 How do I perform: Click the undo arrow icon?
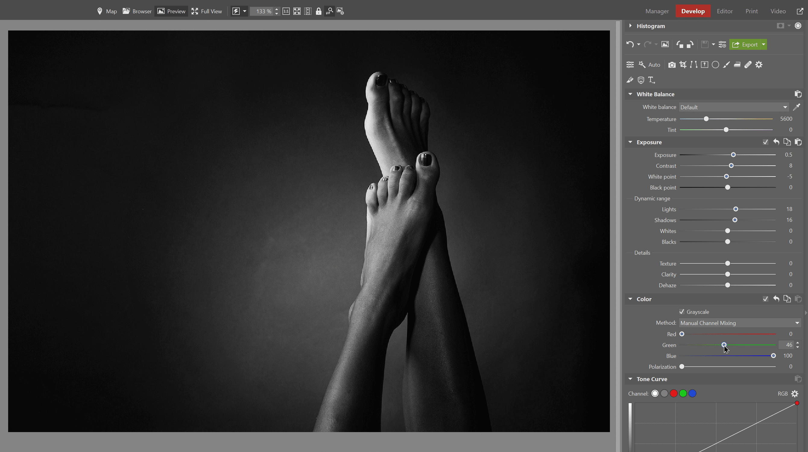(630, 45)
